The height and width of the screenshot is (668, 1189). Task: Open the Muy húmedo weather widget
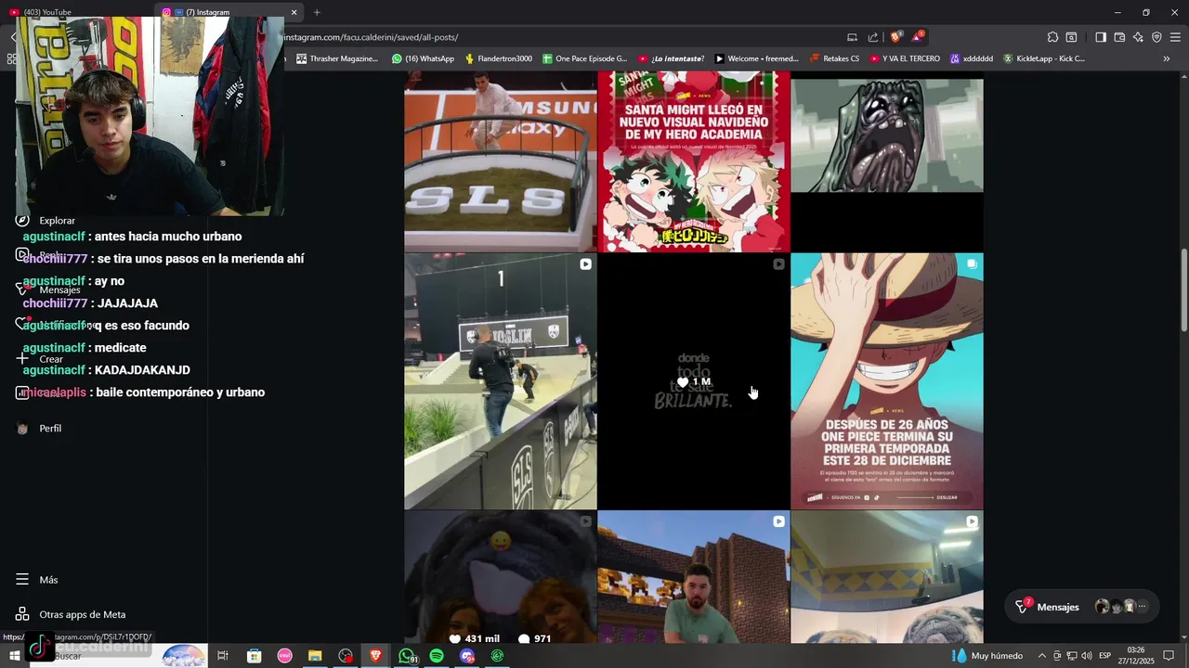point(988,656)
